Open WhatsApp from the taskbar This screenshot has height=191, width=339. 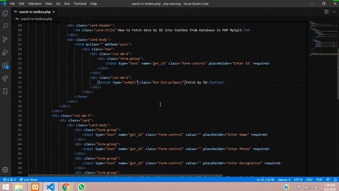pyautogui.click(x=82, y=187)
